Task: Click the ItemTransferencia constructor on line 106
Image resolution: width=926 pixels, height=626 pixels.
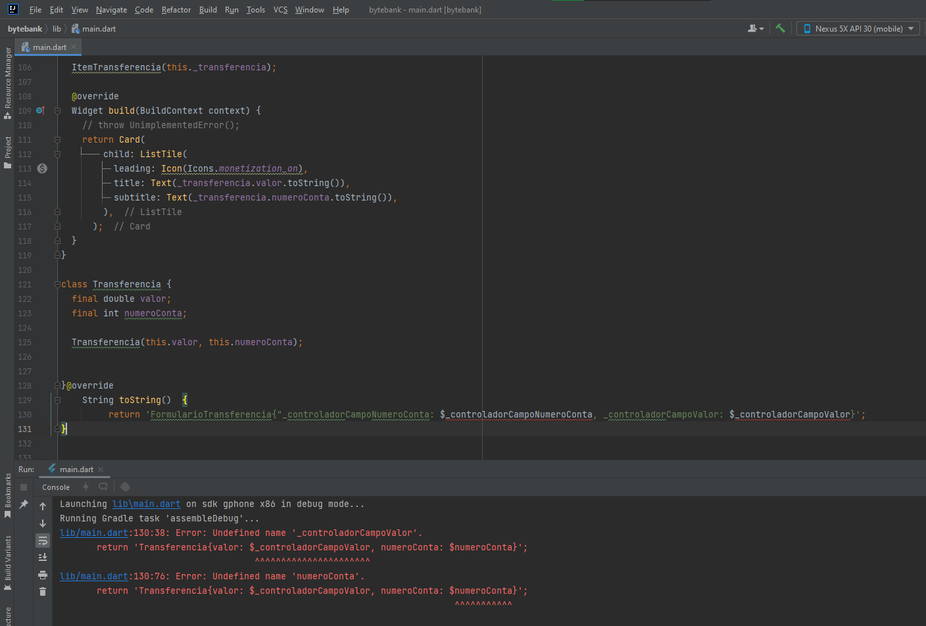Action: 116,68
